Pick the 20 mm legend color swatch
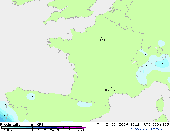 coord(48,128)
